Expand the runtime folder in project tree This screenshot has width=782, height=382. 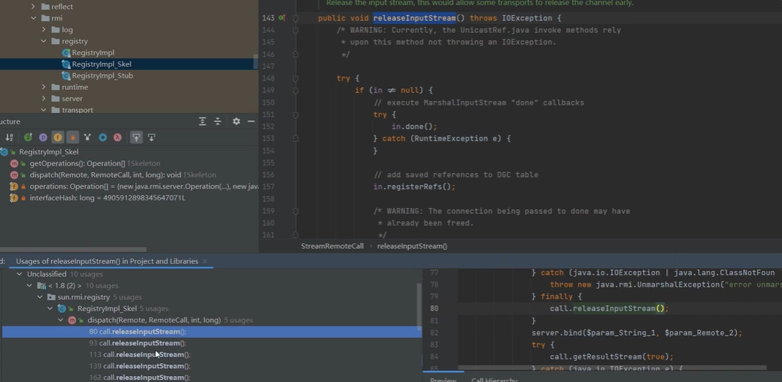click(44, 87)
